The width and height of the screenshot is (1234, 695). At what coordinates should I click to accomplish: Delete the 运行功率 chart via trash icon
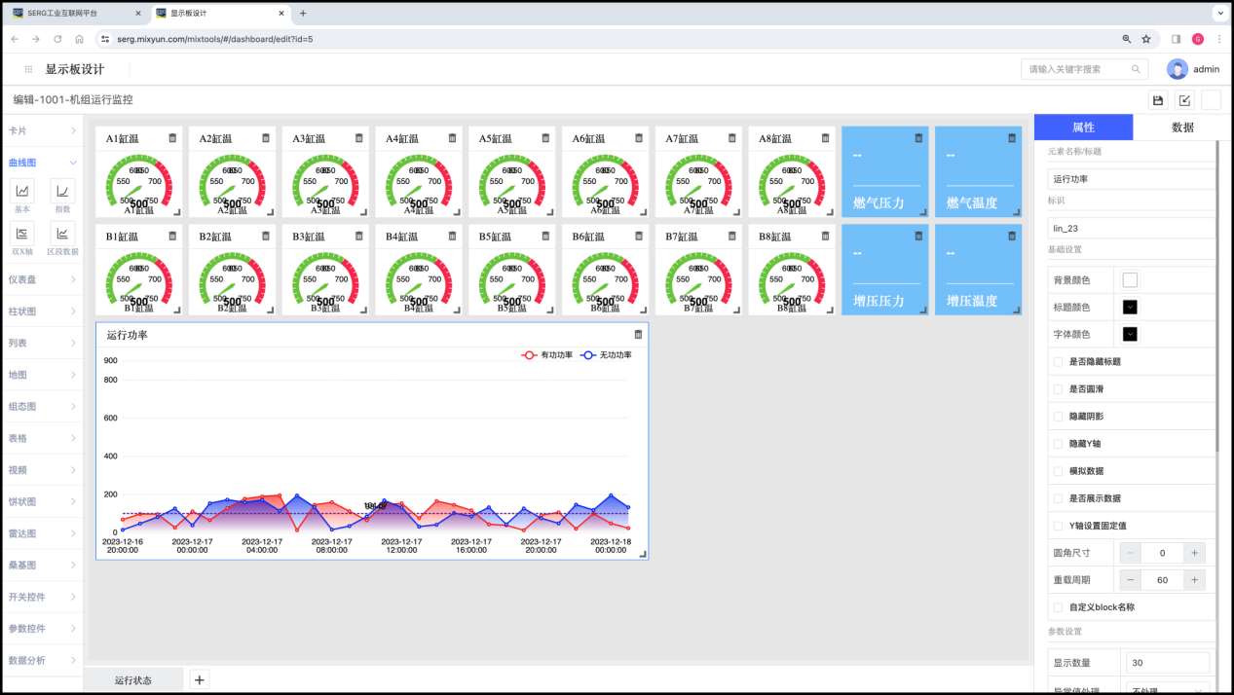(x=638, y=334)
